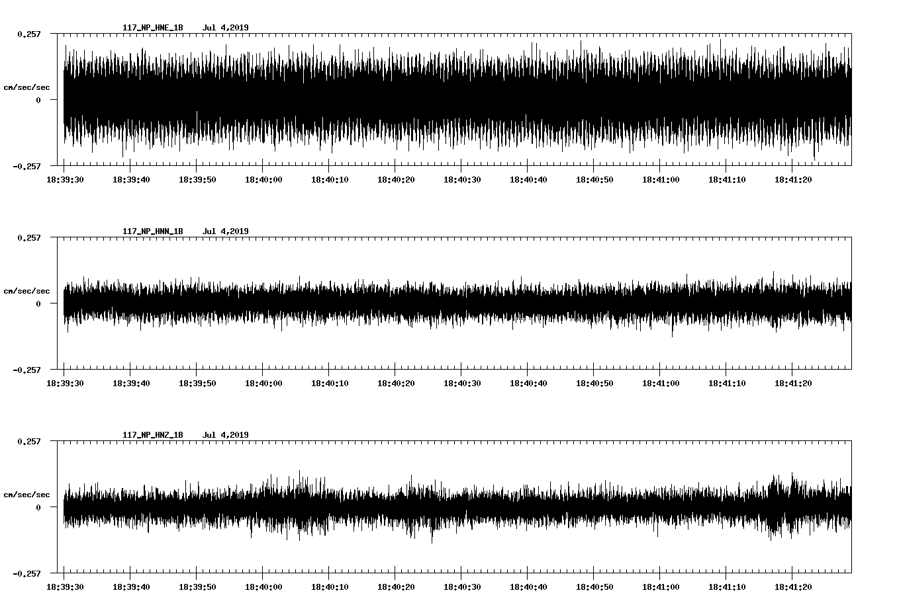Viewport: 899px width, 611px height.
Task: Click 18:41:20 time label under HNE plot
Action: (793, 179)
